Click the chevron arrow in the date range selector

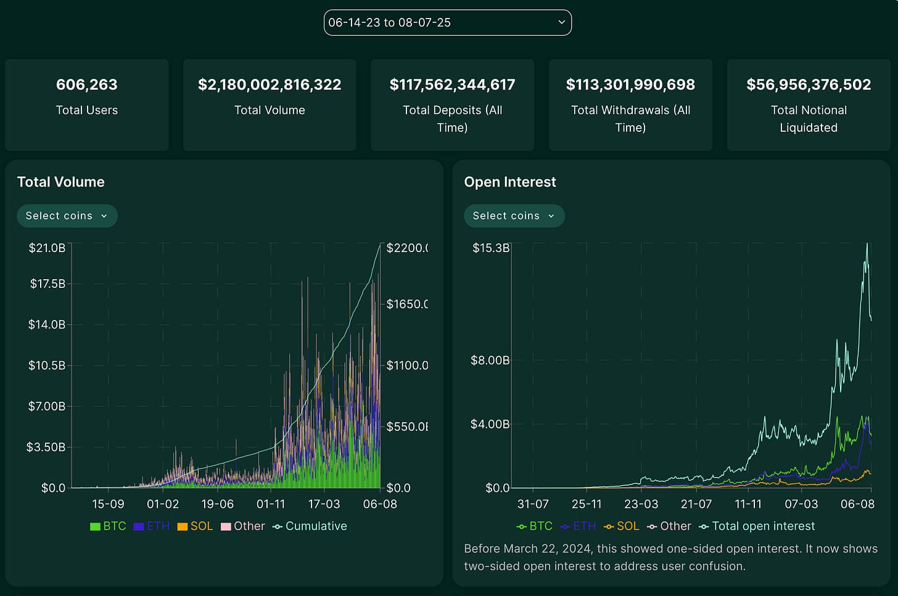(561, 22)
